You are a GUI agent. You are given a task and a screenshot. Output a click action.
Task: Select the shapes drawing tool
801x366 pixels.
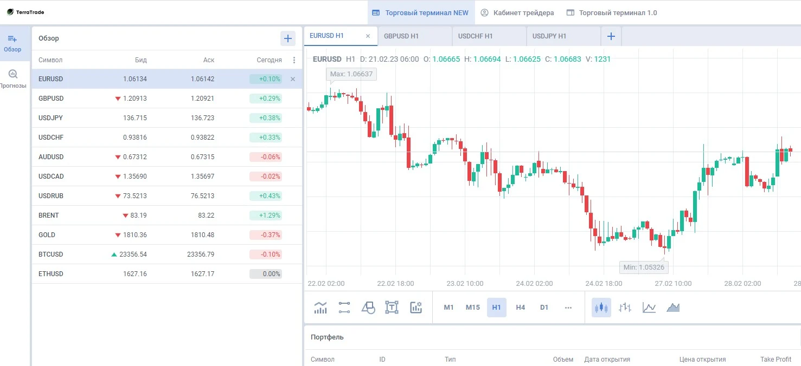pyautogui.click(x=368, y=308)
